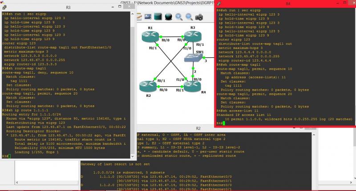
Task: Click the 1.1.2.0 route entry in R2
Action: coord(156,185)
